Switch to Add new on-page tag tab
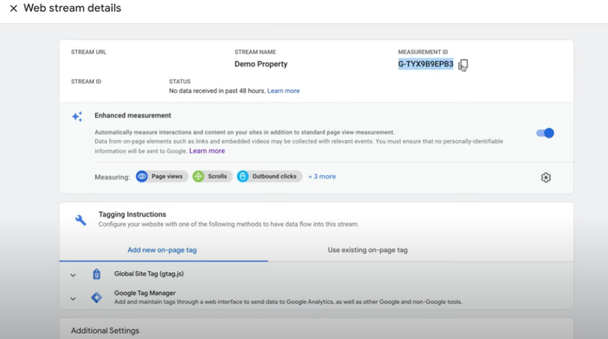608x339 pixels. click(x=162, y=250)
